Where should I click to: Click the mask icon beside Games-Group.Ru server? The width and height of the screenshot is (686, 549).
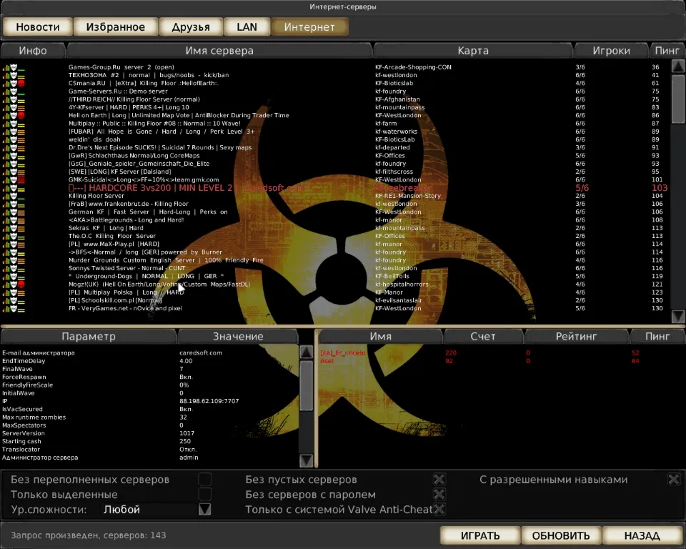[x=14, y=67]
